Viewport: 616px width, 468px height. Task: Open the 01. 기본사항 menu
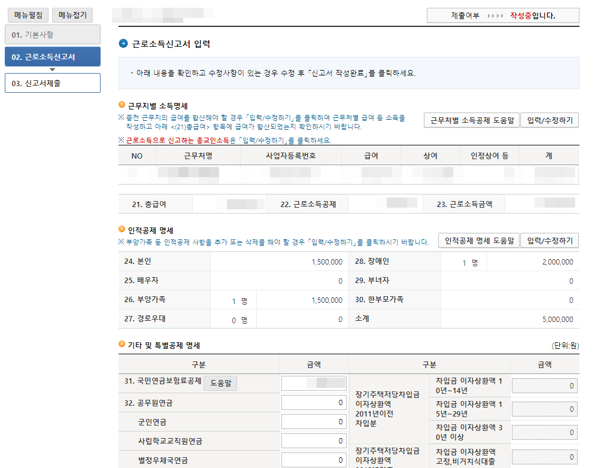pyautogui.click(x=53, y=35)
